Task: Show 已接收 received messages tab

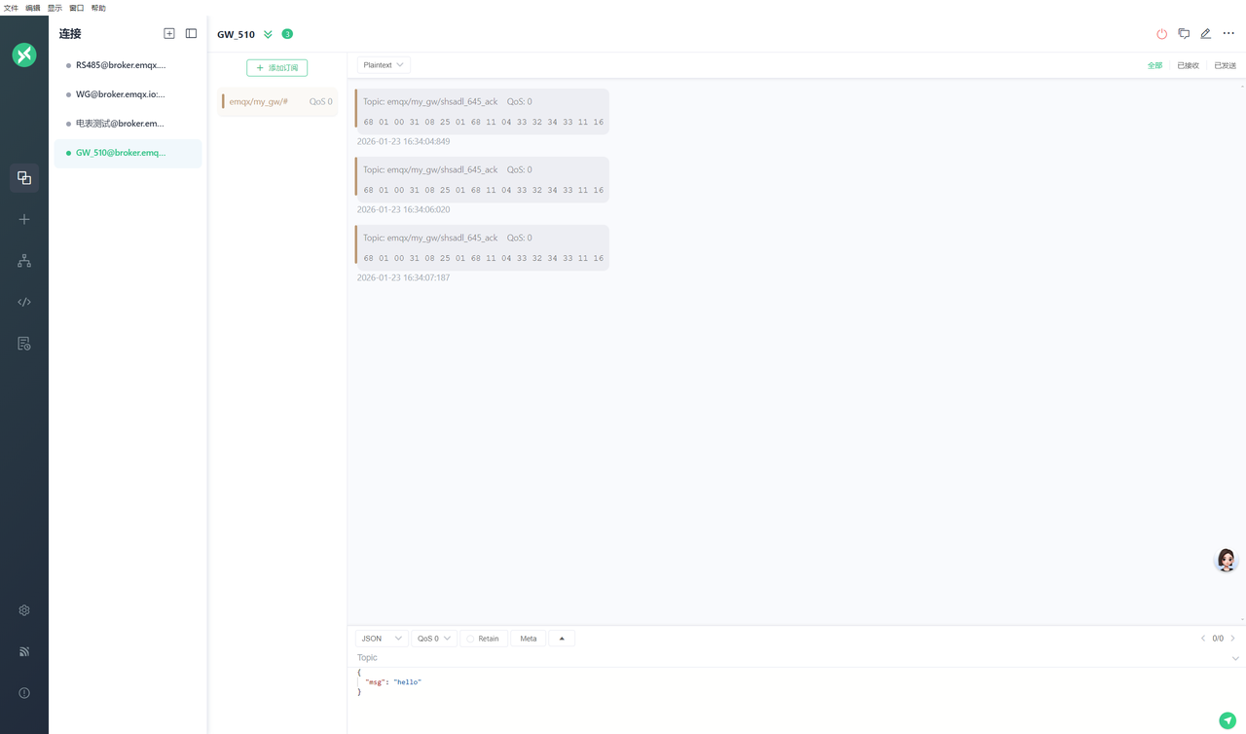Action: point(1188,65)
